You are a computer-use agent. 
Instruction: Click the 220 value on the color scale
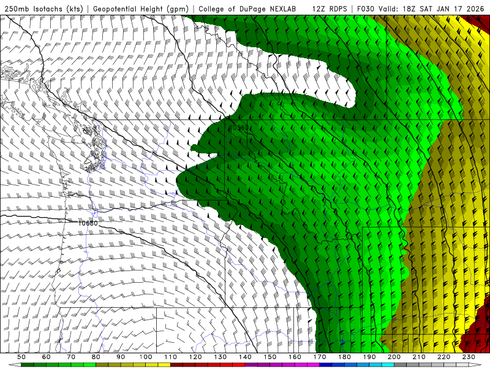(444, 357)
